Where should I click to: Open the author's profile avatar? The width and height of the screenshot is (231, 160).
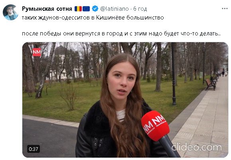tap(10, 12)
